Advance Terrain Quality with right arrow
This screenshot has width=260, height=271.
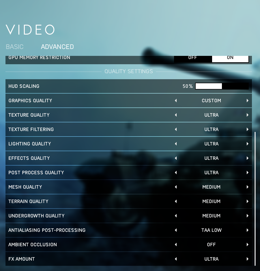[x=248, y=201]
